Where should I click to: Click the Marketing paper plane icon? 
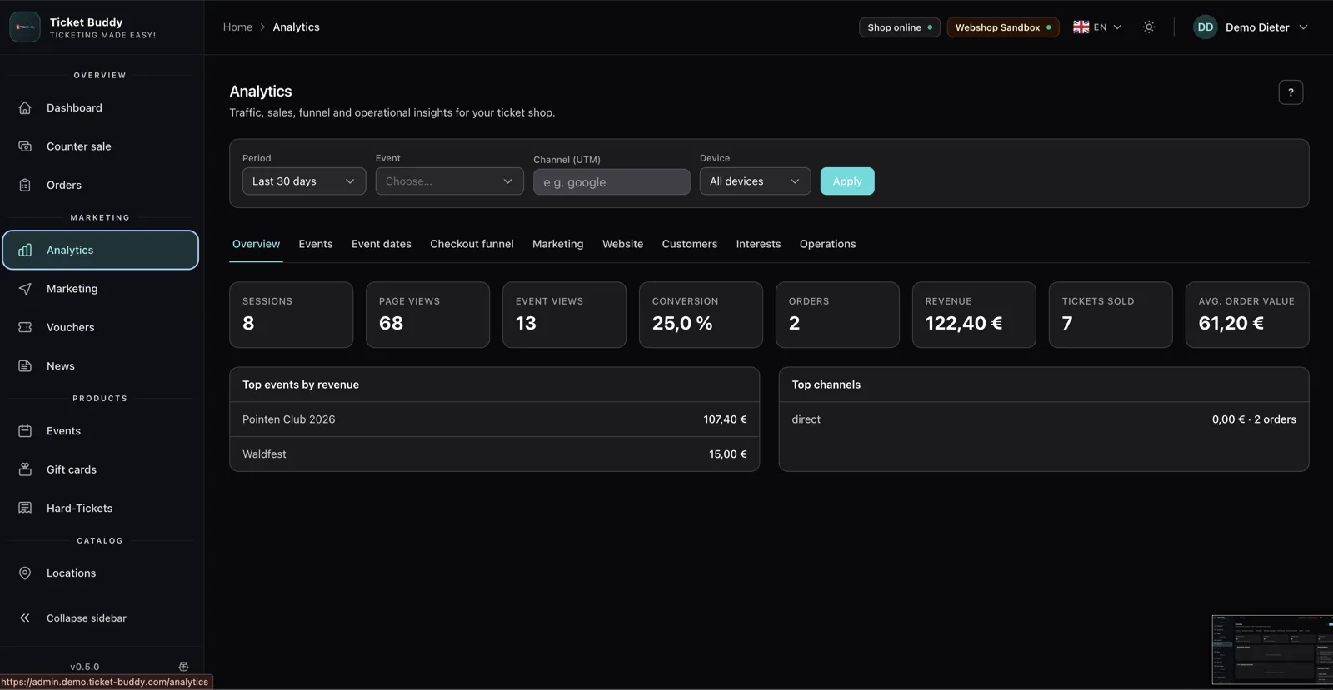point(25,289)
